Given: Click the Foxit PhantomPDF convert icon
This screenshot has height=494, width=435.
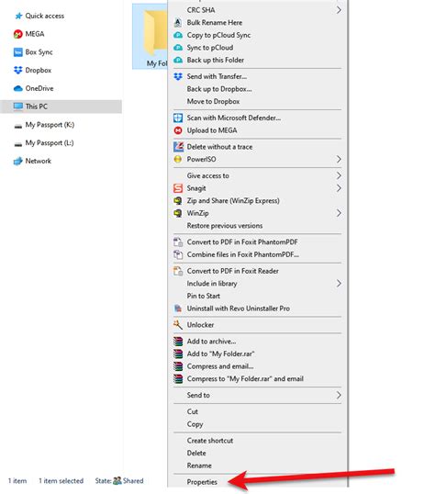Looking at the screenshot, I should click(x=178, y=242).
